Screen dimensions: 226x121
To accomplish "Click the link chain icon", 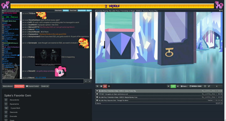I will tap(209, 86).
